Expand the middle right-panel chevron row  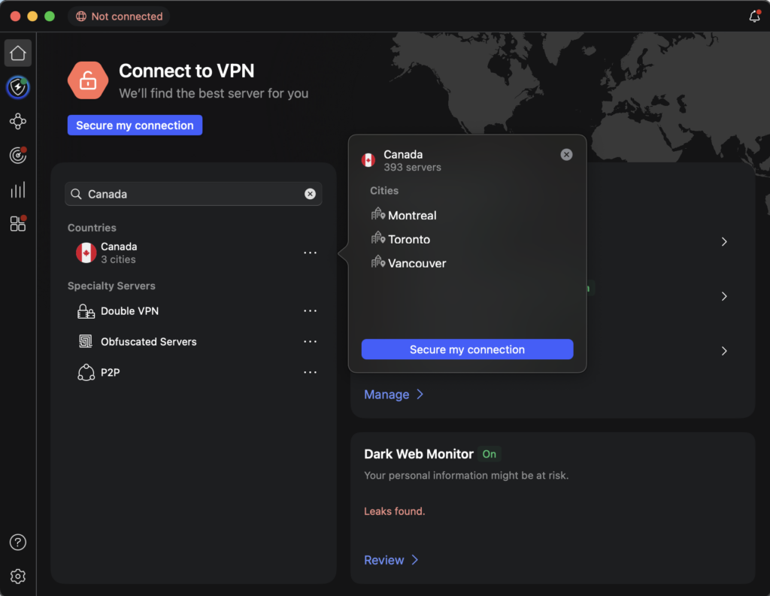point(724,296)
